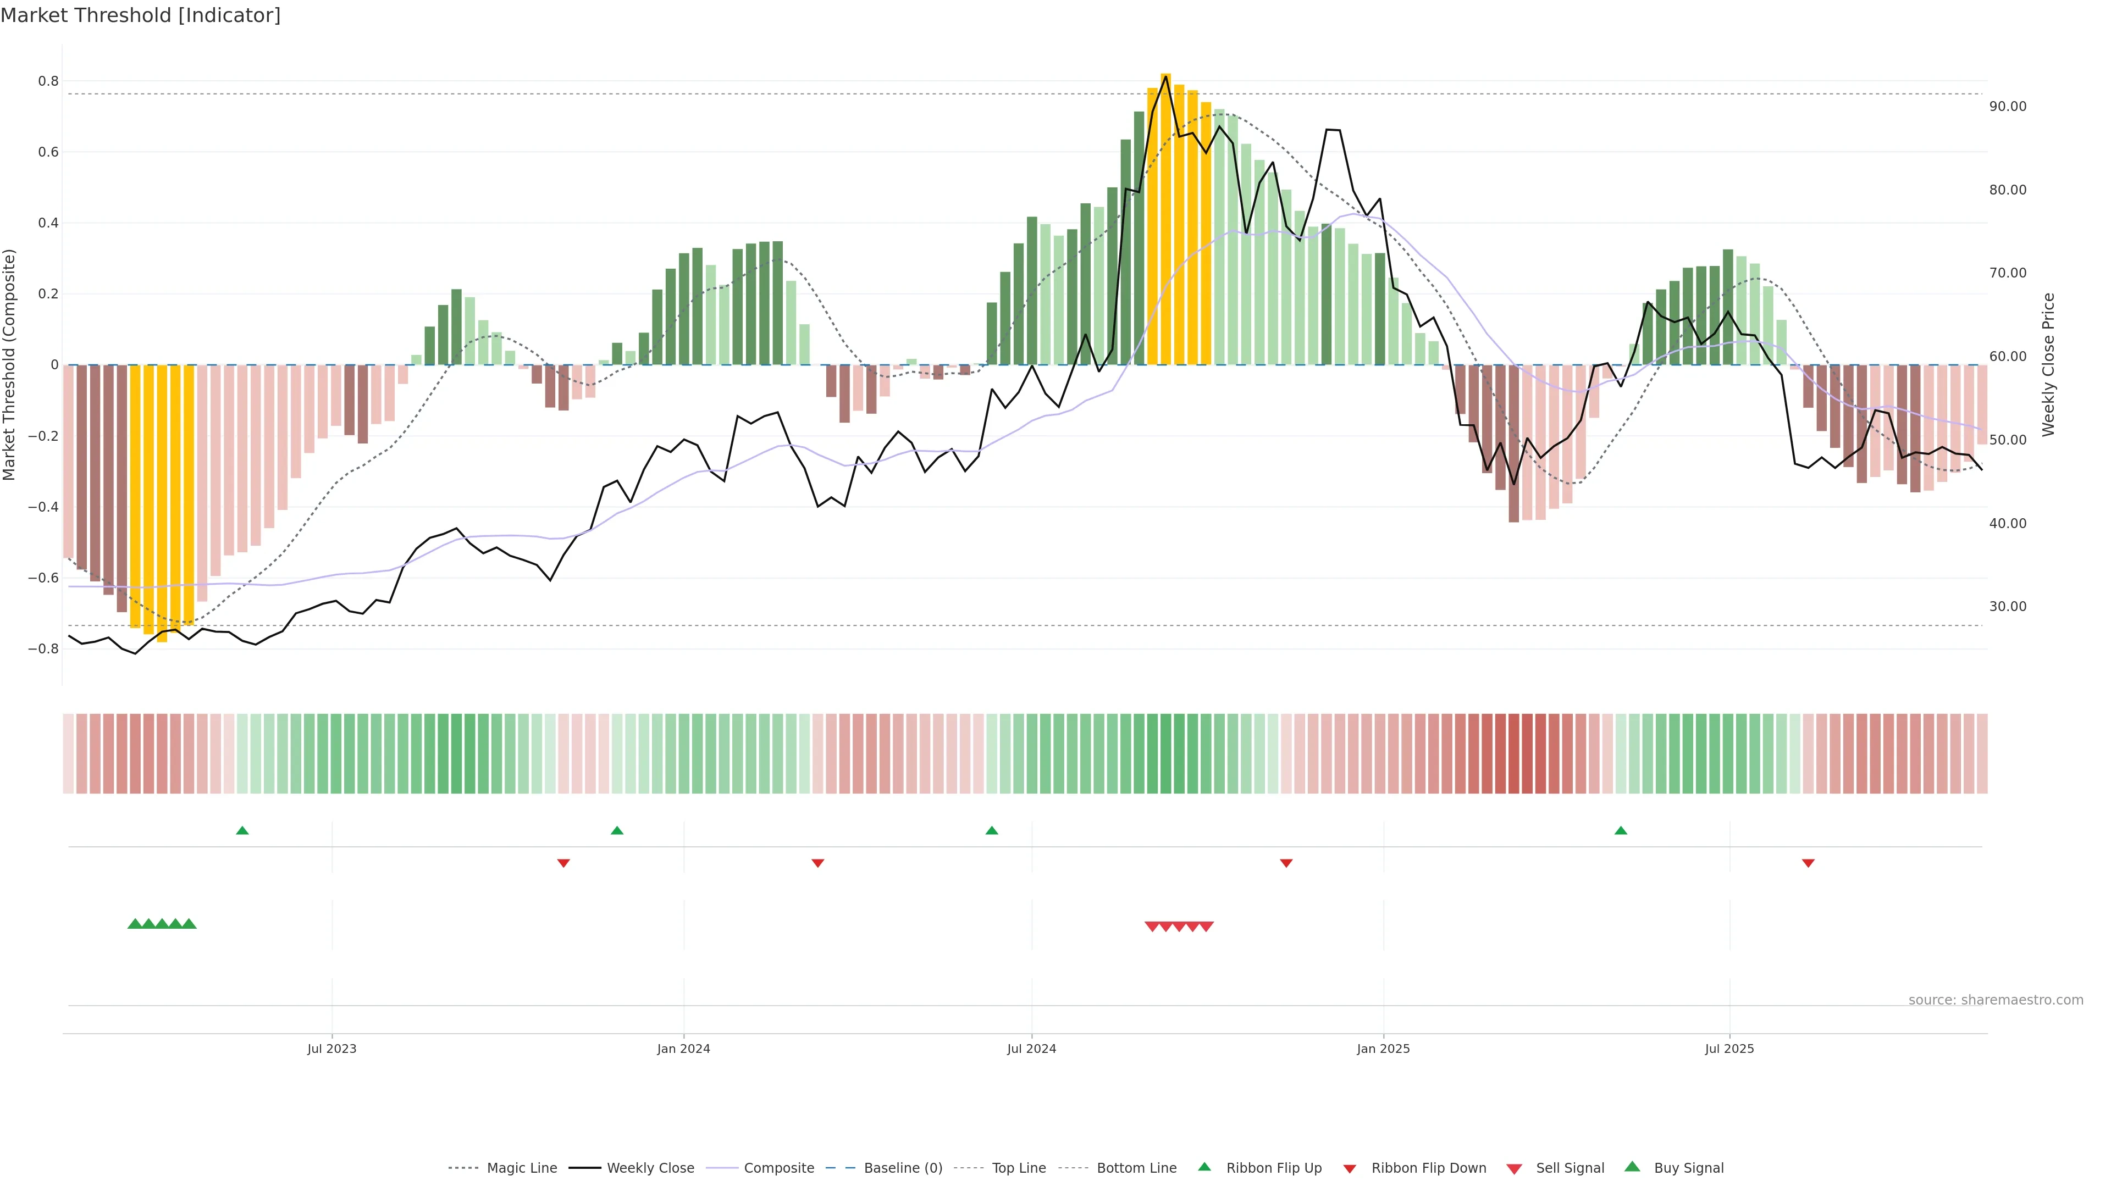Click the green triangle icon beside Buy Signal legend
Screen dimensions: 2111x1187
coord(1632,1167)
